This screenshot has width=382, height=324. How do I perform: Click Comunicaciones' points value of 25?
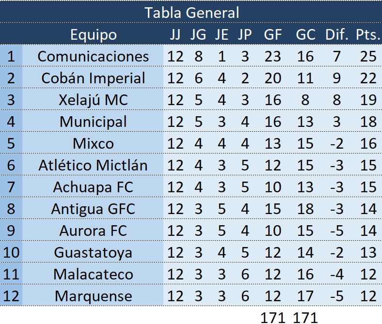pos(368,57)
